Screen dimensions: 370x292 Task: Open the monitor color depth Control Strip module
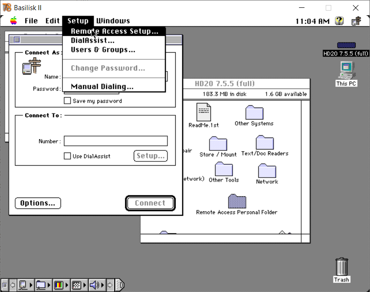point(61,285)
